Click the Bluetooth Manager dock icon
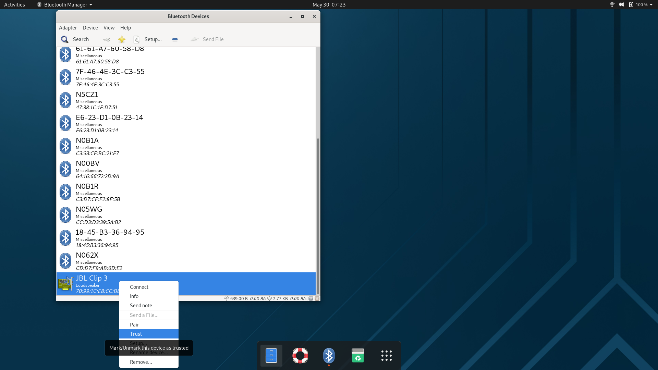Screen dimensions: 658x370 (329, 356)
